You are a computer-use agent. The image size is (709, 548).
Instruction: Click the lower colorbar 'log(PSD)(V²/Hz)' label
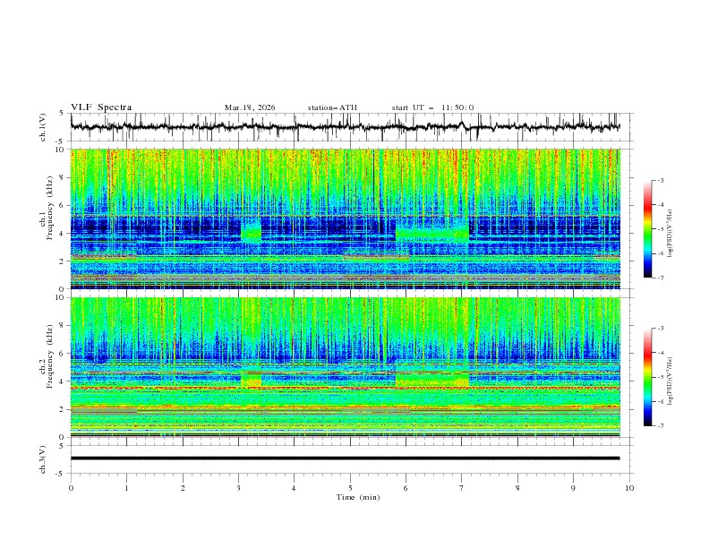[x=670, y=381]
